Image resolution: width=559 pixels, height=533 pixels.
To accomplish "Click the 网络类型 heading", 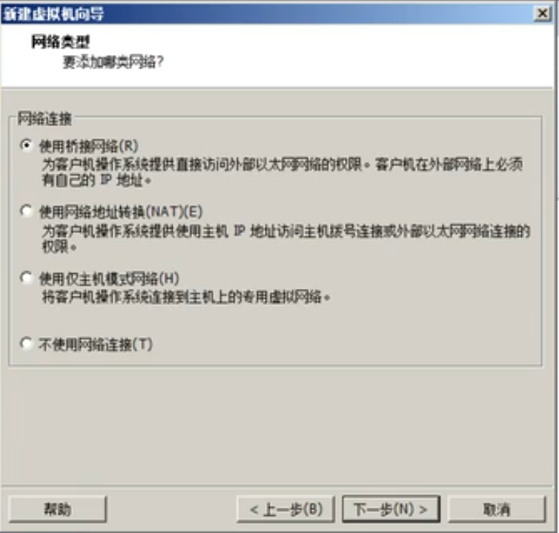I will (60, 42).
